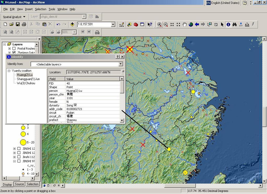Screen dimensions: 267x194
Task: Enable the Postal Routes layer checkbox
Action: point(14,48)
